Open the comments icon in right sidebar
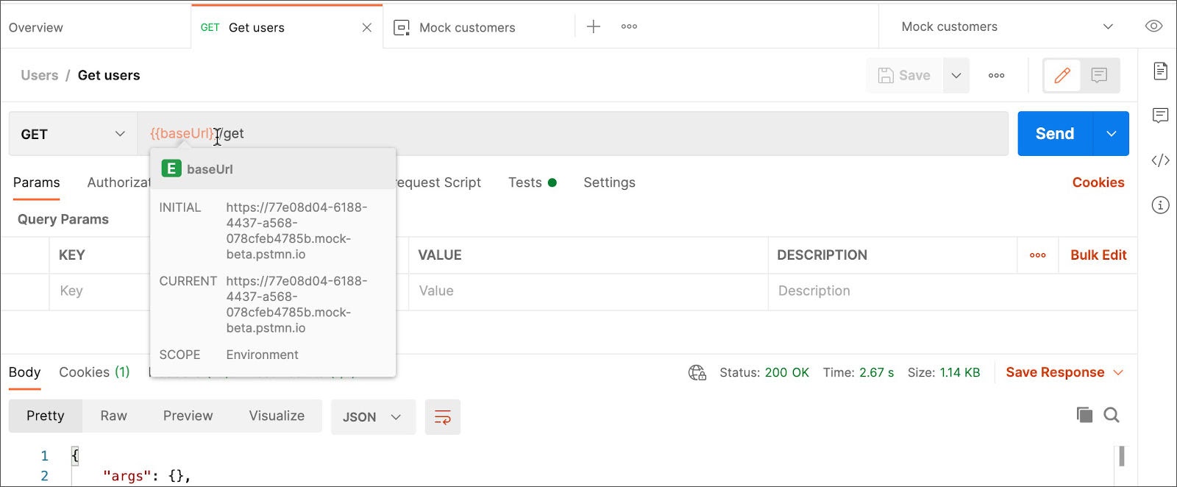This screenshot has width=1177, height=487. tap(1160, 115)
